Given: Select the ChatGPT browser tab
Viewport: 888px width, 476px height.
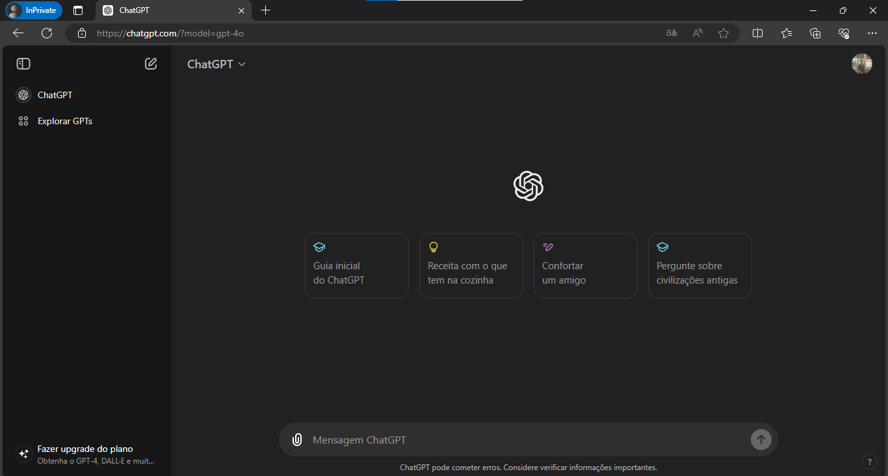Looking at the screenshot, I should click(174, 10).
